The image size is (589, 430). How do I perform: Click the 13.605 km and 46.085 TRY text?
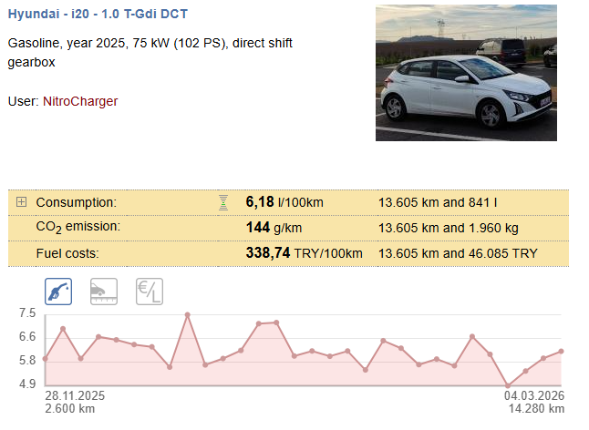(x=458, y=253)
